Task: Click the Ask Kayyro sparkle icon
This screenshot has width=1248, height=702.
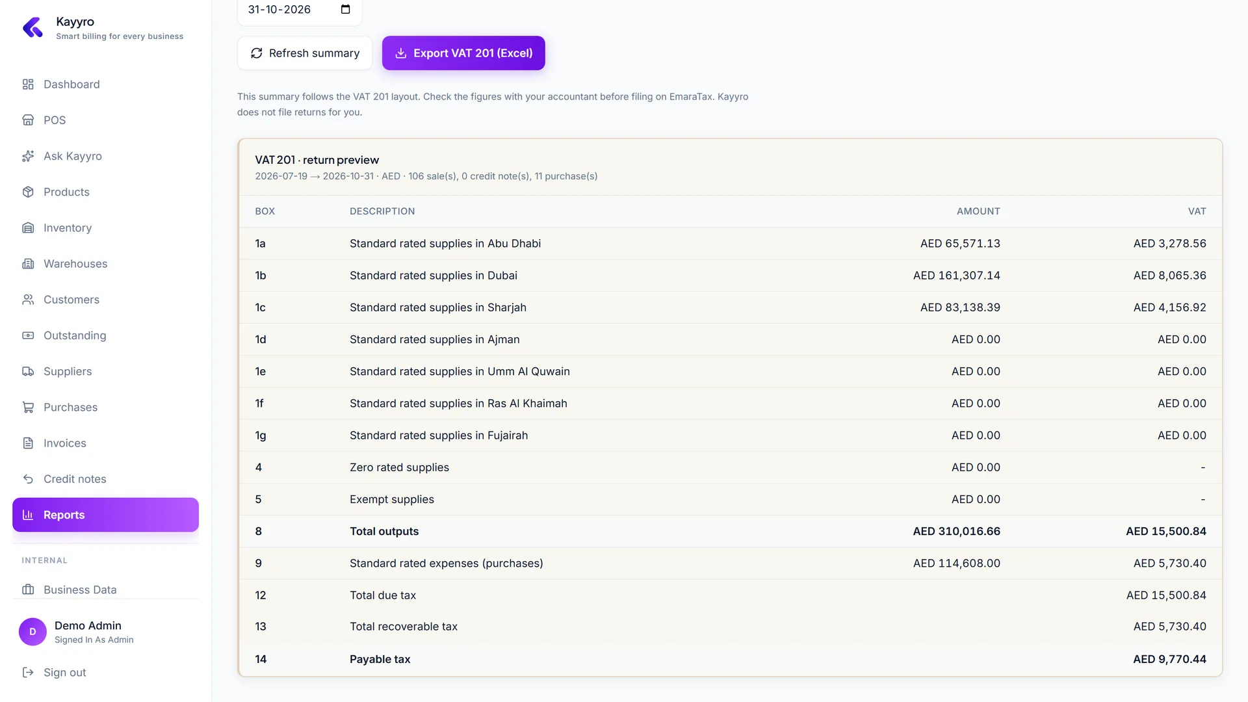Action: (28, 156)
